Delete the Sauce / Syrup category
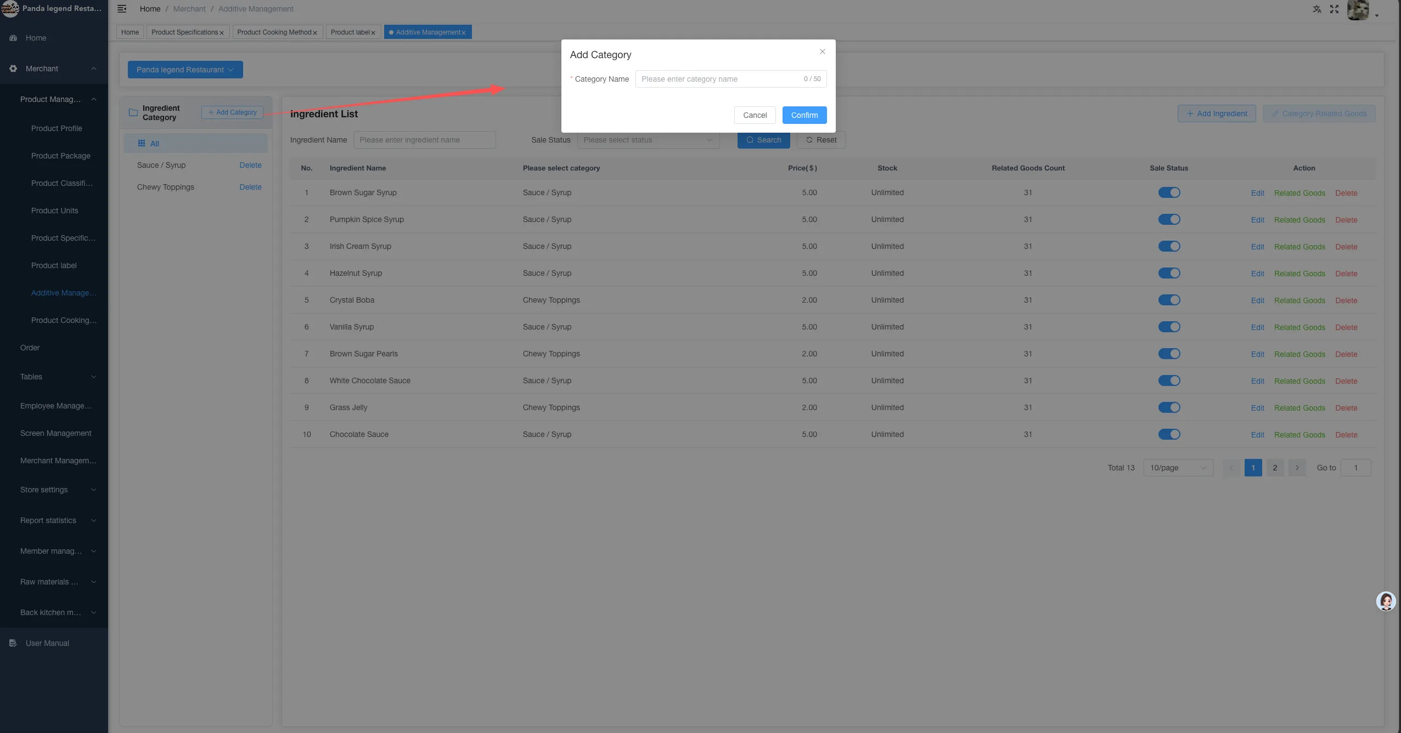Viewport: 1401px width, 733px height. click(x=250, y=165)
